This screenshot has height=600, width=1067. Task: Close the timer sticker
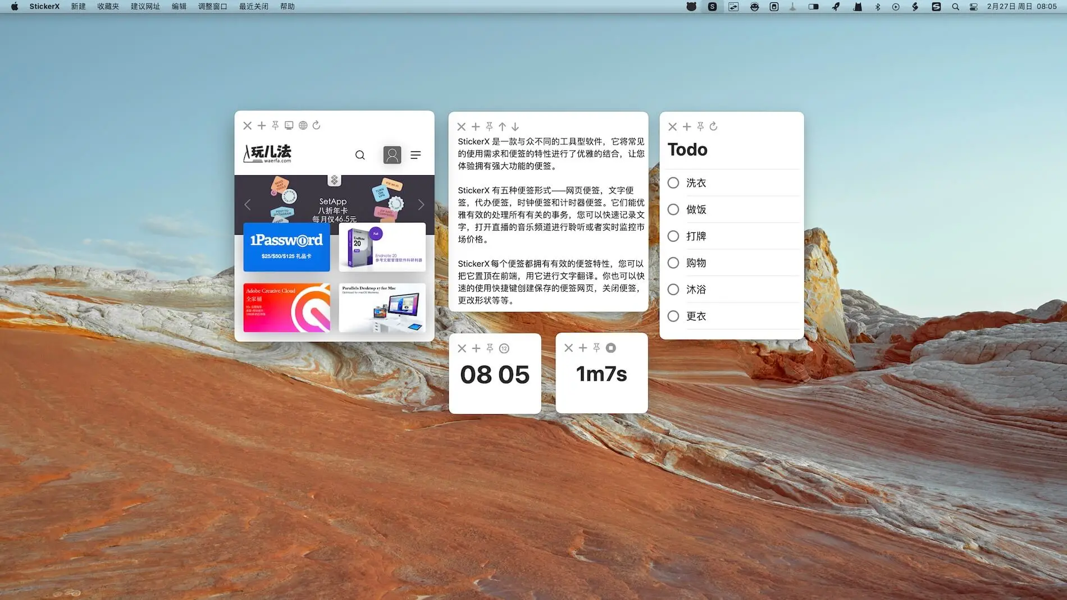tap(569, 348)
